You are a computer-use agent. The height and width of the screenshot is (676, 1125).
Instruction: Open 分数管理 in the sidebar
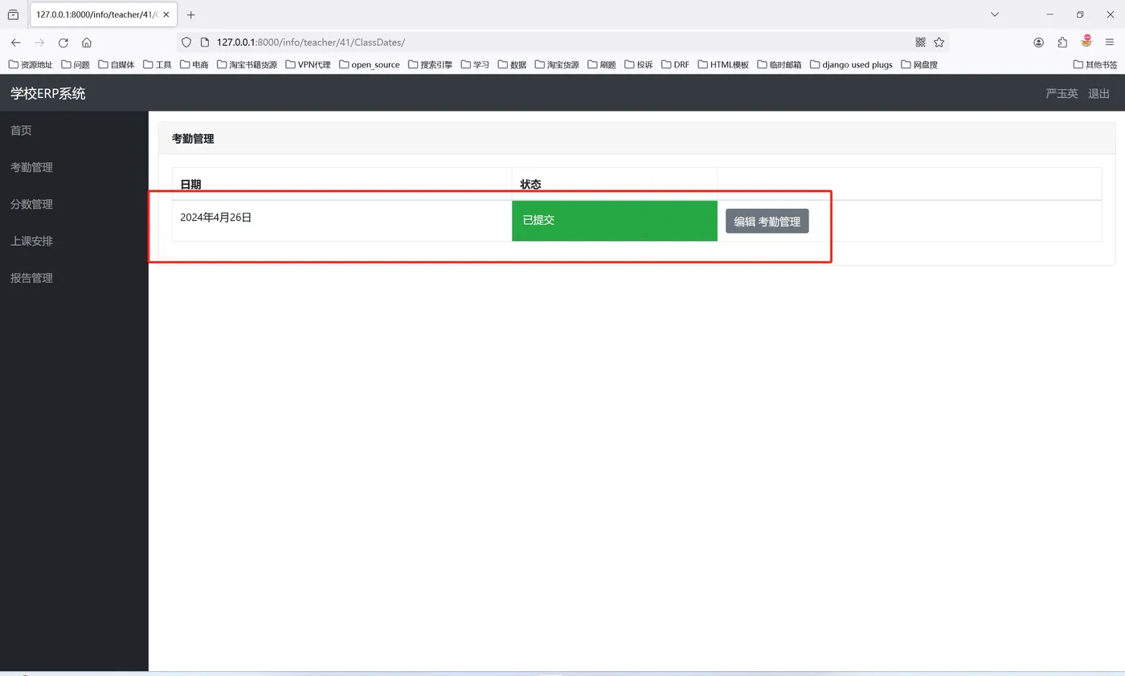tap(31, 204)
